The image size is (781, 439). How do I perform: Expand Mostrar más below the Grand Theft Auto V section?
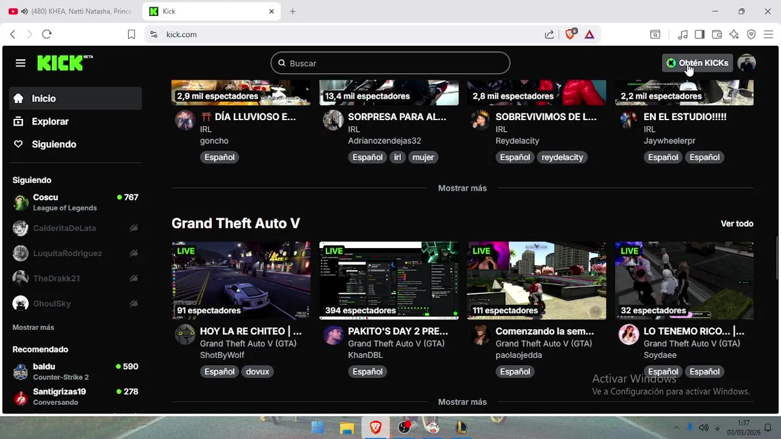tap(462, 402)
